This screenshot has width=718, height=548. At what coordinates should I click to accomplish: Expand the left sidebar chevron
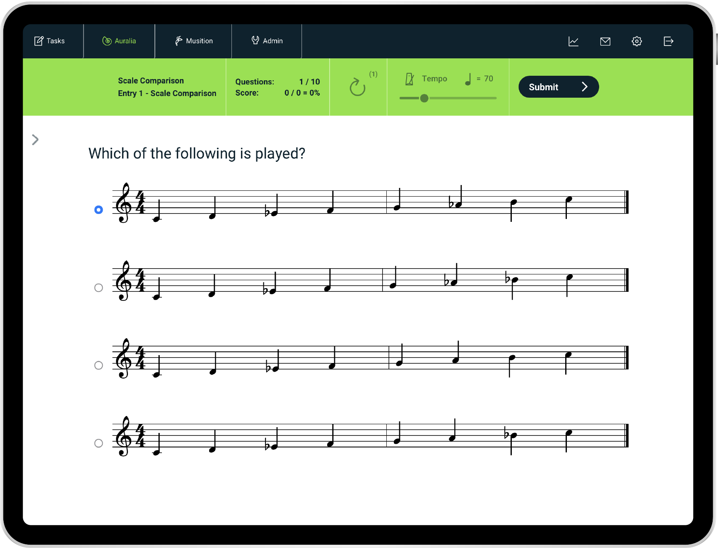point(35,140)
